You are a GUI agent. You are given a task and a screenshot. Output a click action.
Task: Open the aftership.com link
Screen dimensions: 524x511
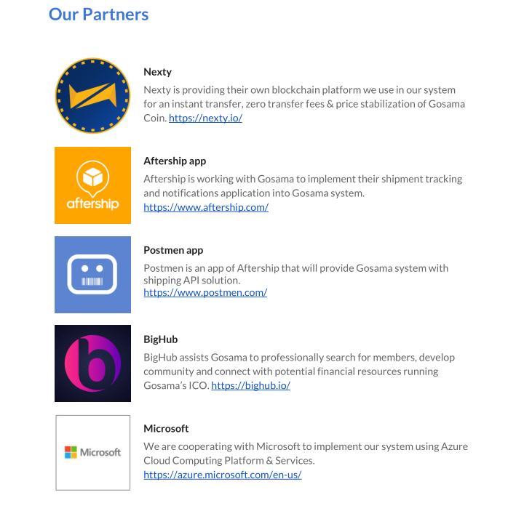(x=206, y=207)
